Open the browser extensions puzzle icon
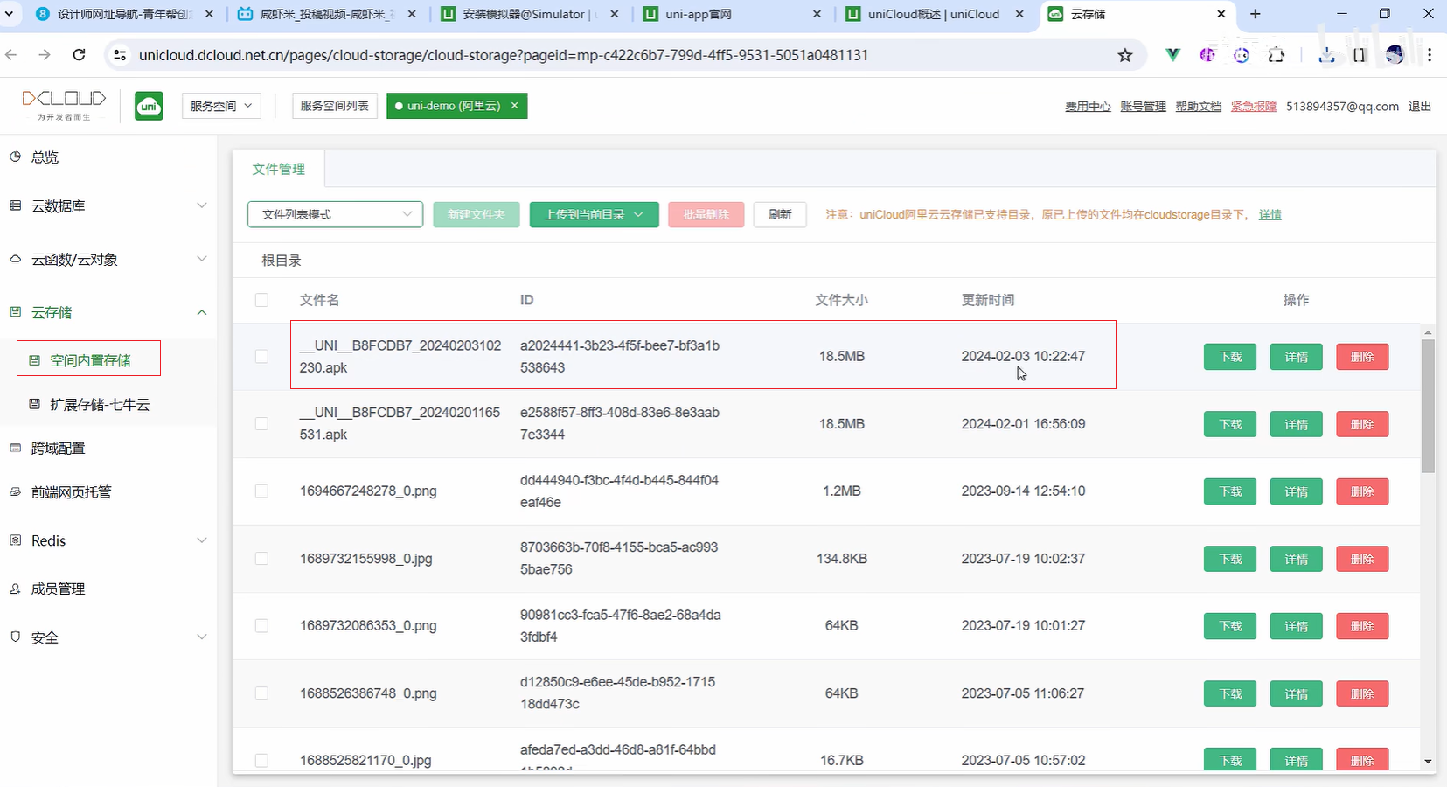 click(1277, 55)
